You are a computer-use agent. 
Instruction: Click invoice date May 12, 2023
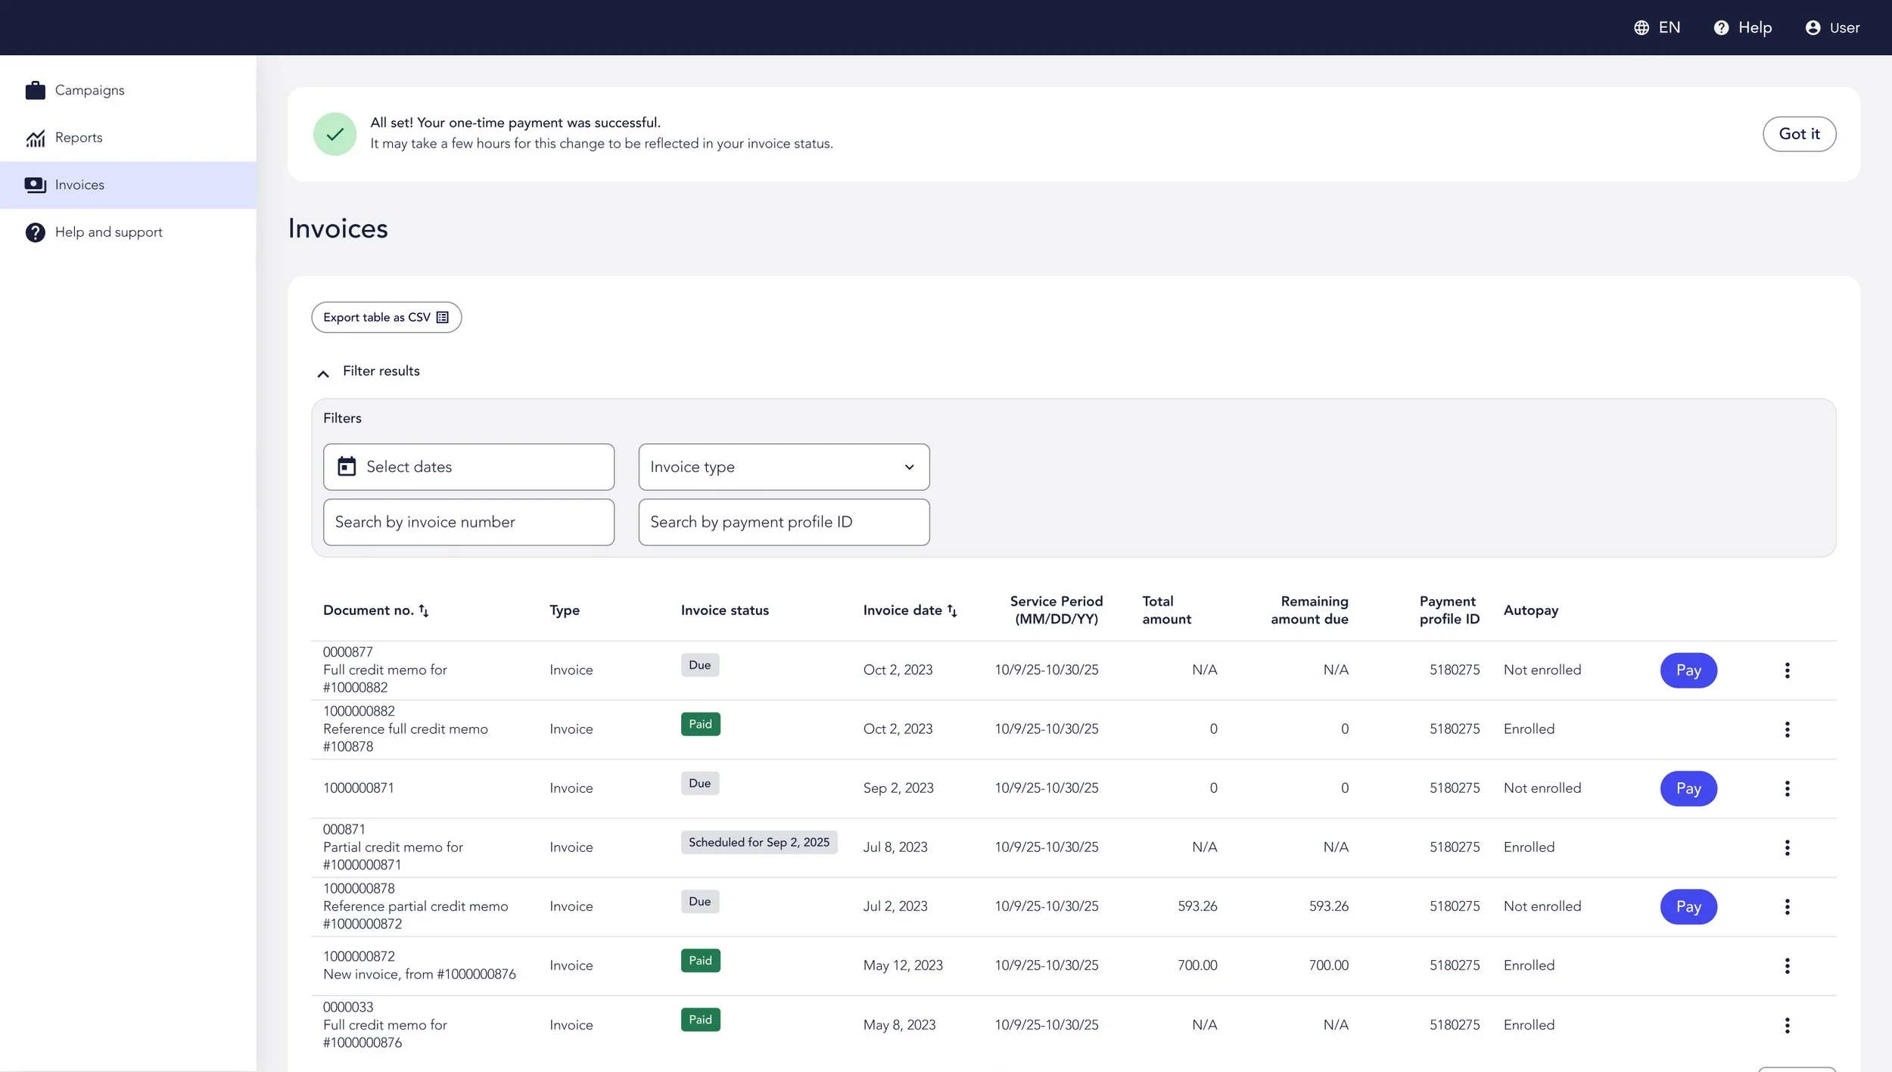tap(902, 965)
